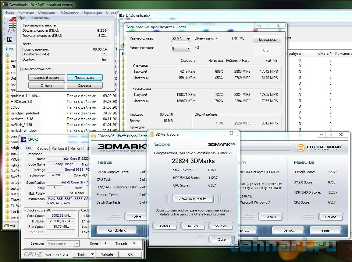The height and width of the screenshot is (262, 352).
Task: Click the 7-Zip title bar icon
Action: tap(122, 16)
